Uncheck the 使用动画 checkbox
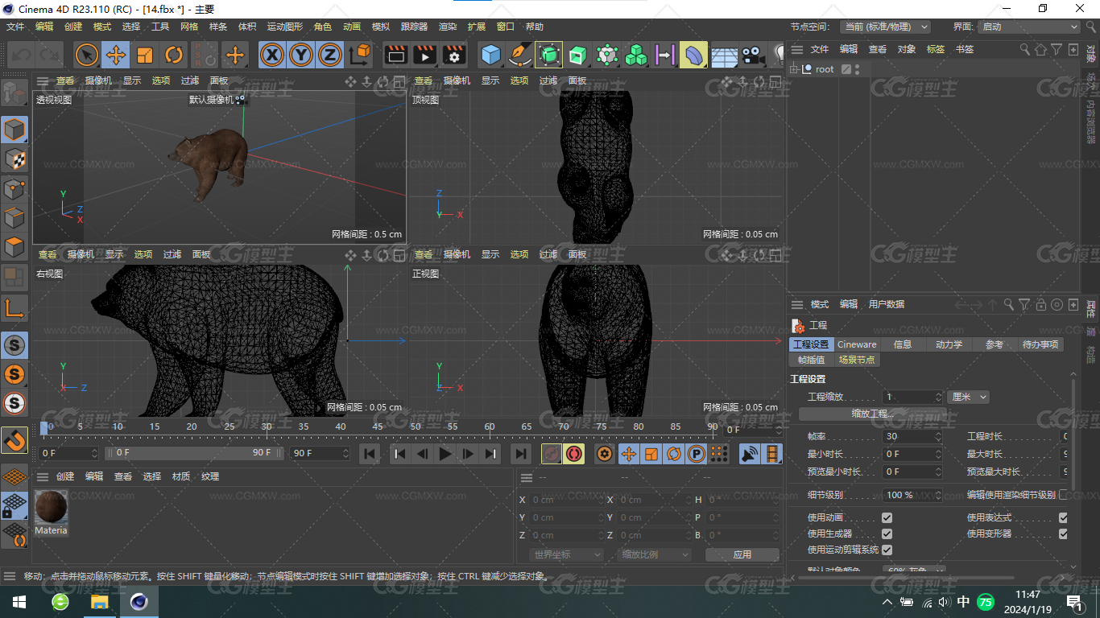Image resolution: width=1100 pixels, height=618 pixels. click(887, 517)
